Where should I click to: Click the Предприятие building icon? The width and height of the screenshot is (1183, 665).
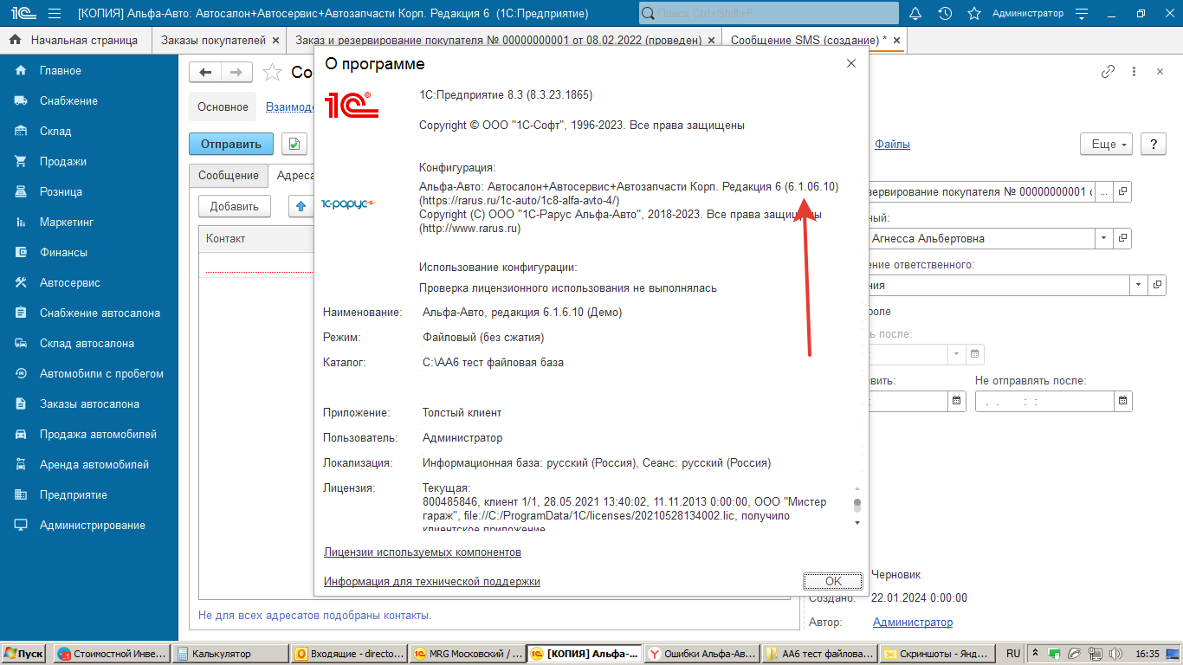pos(21,494)
